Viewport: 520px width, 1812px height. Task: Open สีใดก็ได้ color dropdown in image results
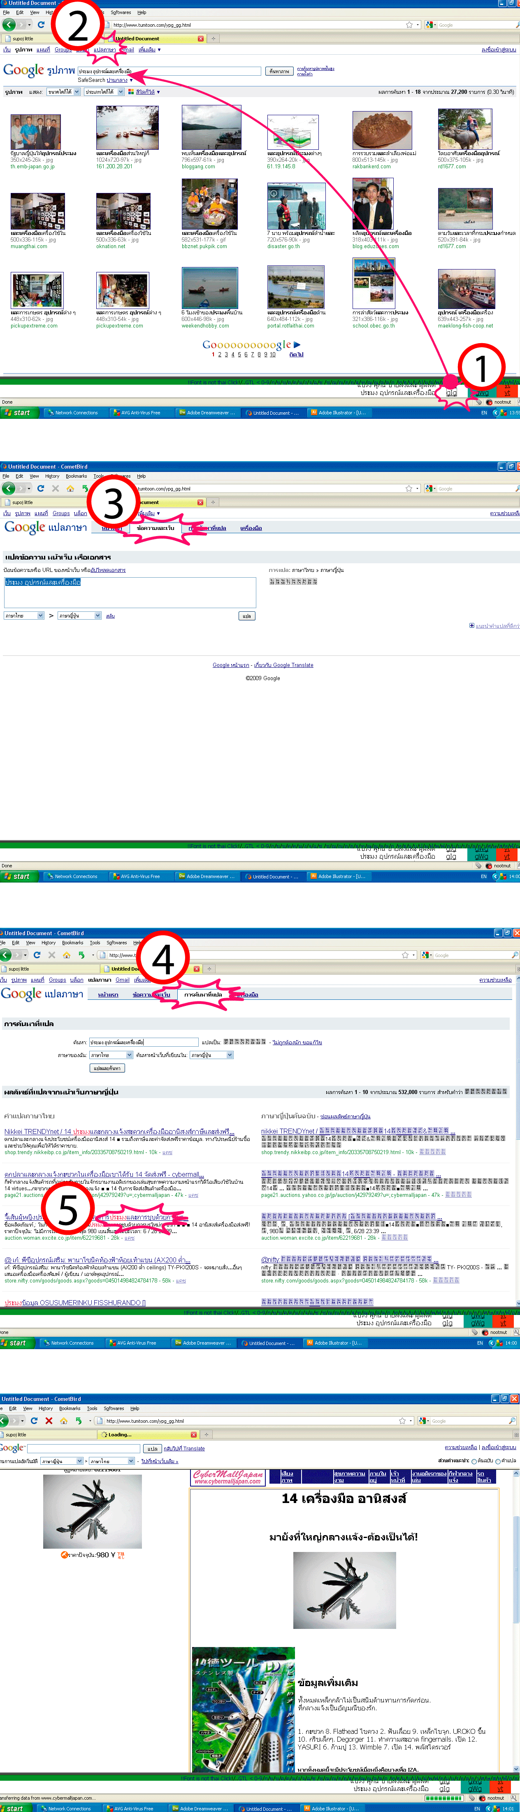tap(148, 92)
